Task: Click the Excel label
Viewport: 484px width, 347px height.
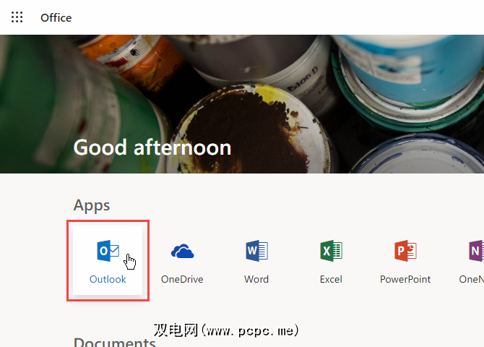Action: coord(331,279)
